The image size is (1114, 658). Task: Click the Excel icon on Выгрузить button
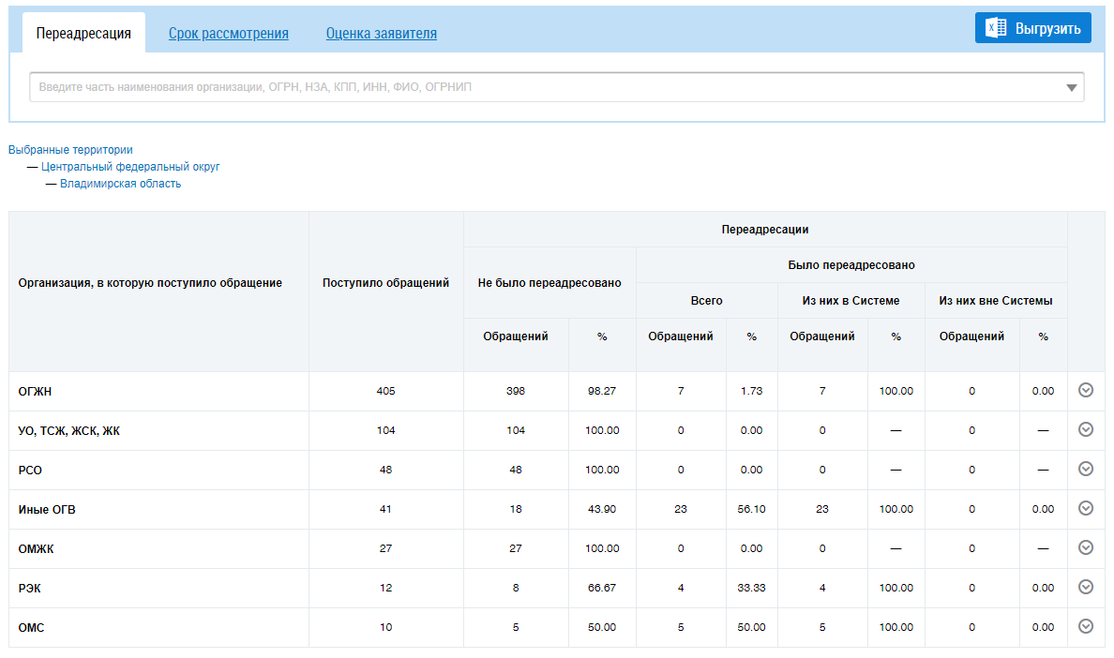coord(996,28)
